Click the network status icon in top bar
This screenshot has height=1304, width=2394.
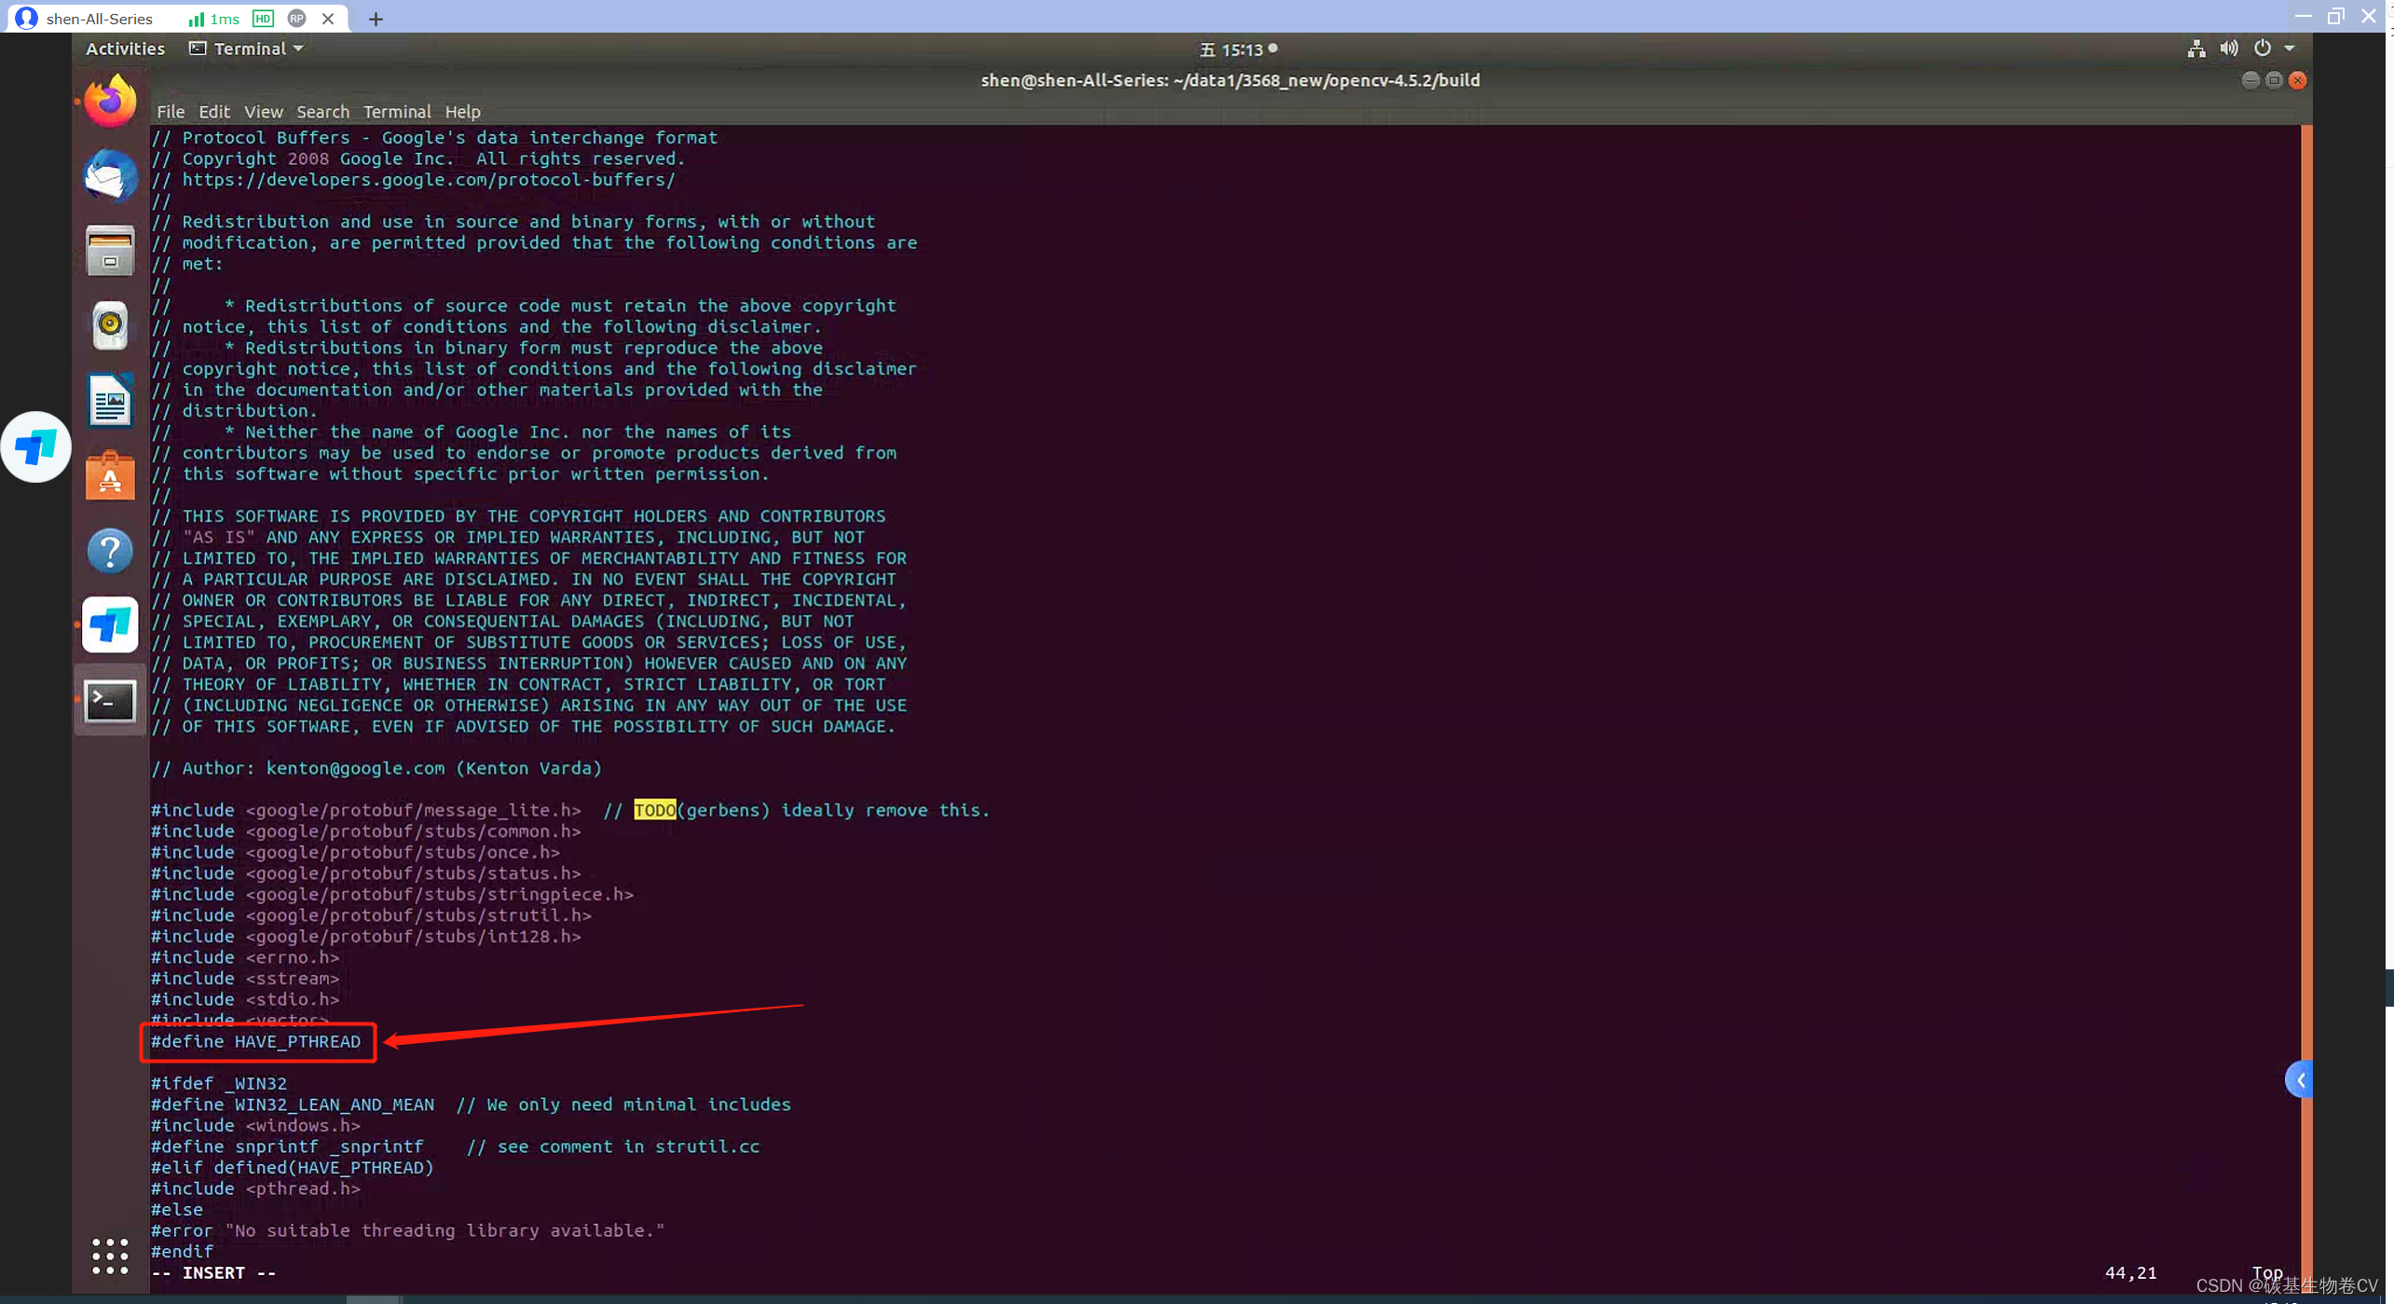click(2196, 48)
